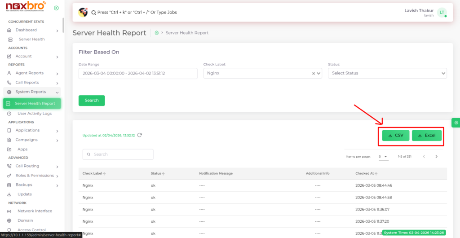The width and height of the screenshot is (460, 238).
Task: Open the green settings gear on right edge
Action: [456, 123]
